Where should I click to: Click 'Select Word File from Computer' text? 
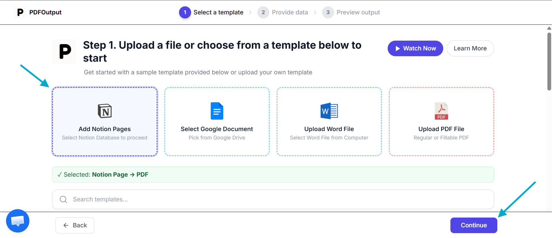pyautogui.click(x=329, y=138)
